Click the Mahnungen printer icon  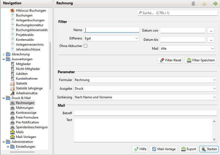pos(12,108)
